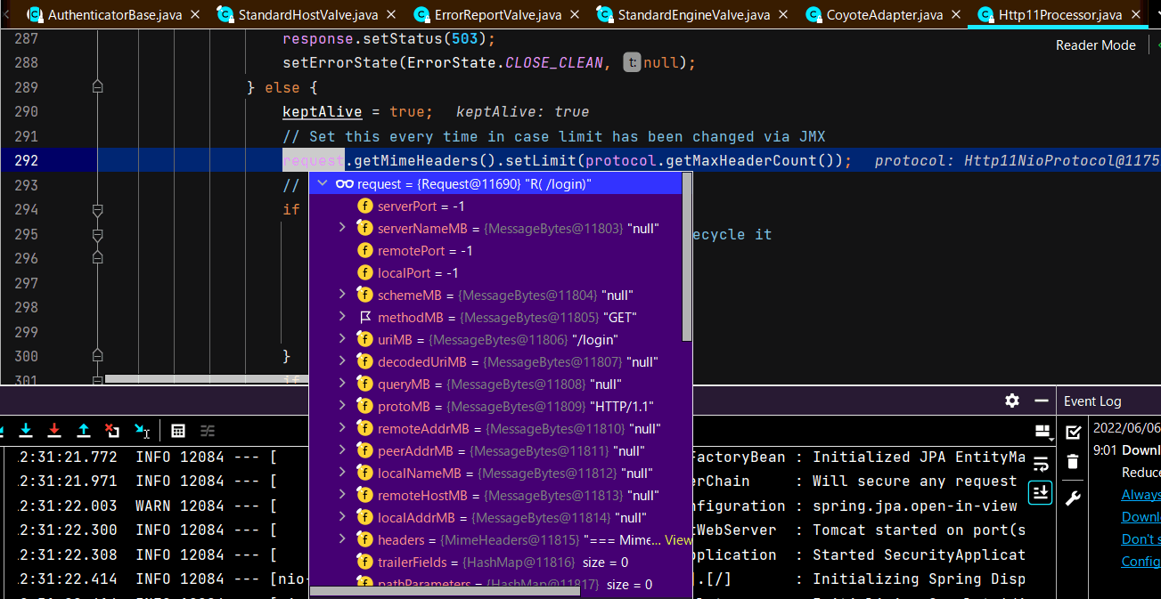Click the Step Into debugger icon
The width and height of the screenshot is (1161, 599).
26,431
